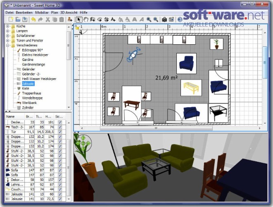Choose the Create dimensions tool
This screenshot has height=207, width=273.
point(107,19)
